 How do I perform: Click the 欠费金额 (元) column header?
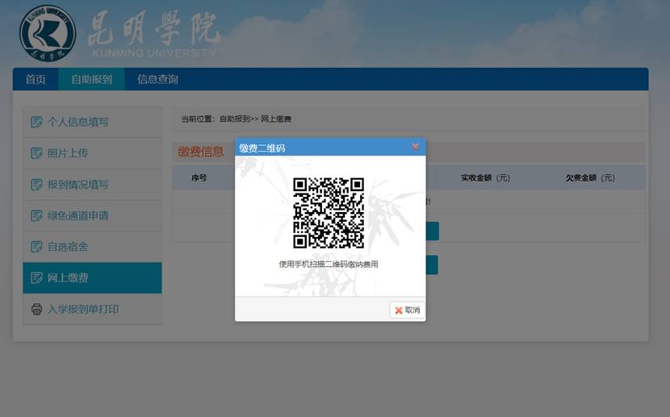pos(590,177)
